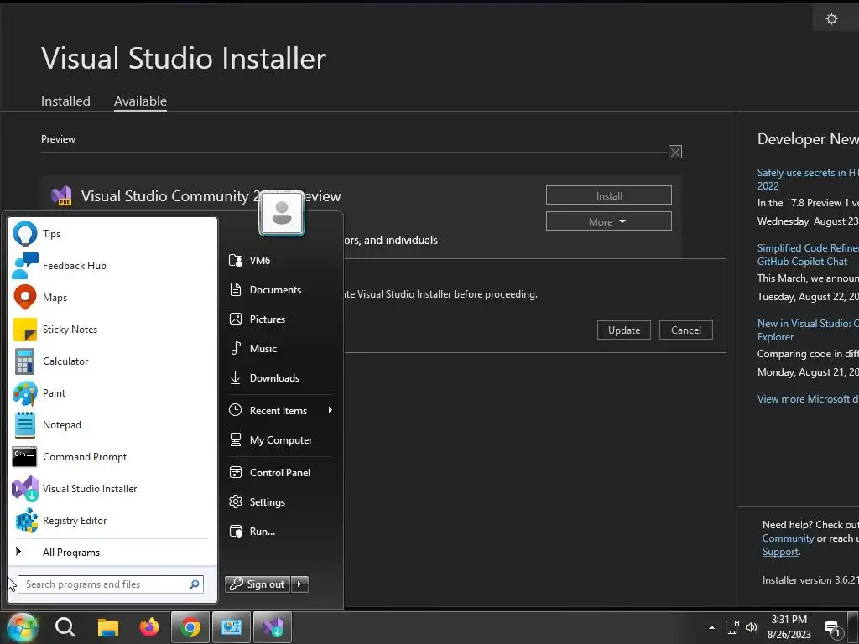Open 'Safely use secrets' news article
859x644 pixels.
coord(808,179)
